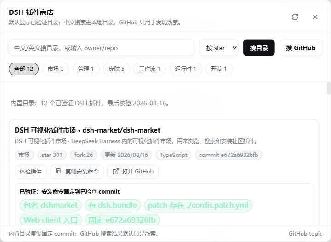The image size is (331, 242).
Task: Click the 市场 category tag on card
Action: click(x=24, y=155)
